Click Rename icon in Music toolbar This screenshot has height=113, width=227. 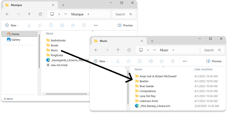pyautogui.click(x=151, y=61)
